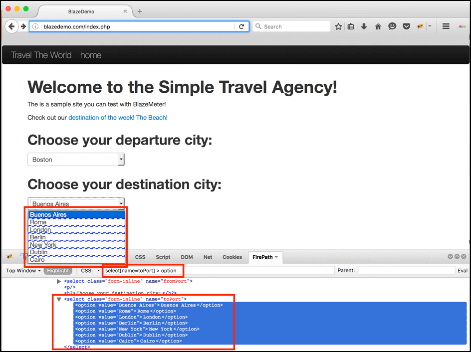Image resolution: width=471 pixels, height=352 pixels.
Task: Click the home link in navbar
Action: [91, 55]
